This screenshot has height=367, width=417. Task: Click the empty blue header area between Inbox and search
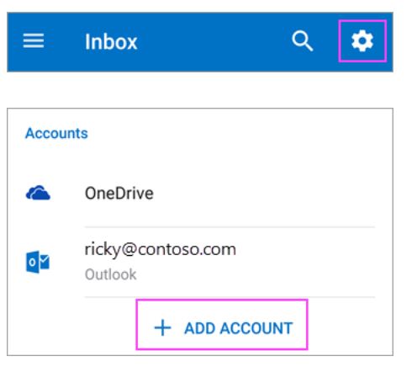[214, 42]
